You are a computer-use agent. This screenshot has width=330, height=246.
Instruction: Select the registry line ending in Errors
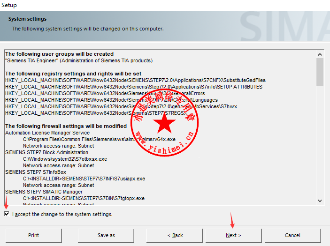[105, 93]
